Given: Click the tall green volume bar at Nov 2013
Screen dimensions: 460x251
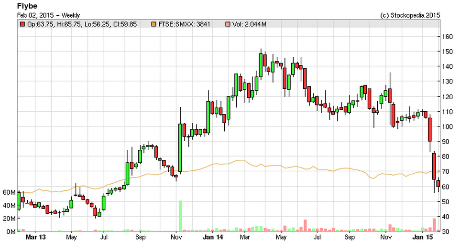Looking at the screenshot, I should point(180,216).
